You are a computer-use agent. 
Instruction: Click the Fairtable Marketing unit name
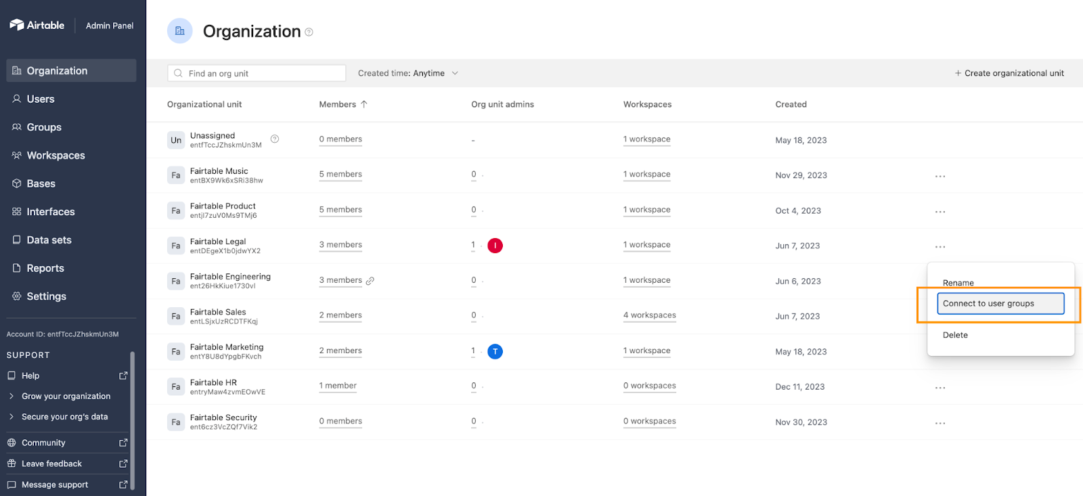point(227,347)
